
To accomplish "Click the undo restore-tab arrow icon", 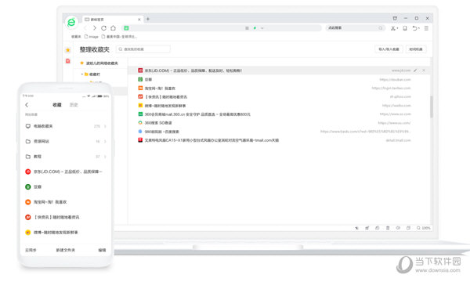I will click(414, 28).
